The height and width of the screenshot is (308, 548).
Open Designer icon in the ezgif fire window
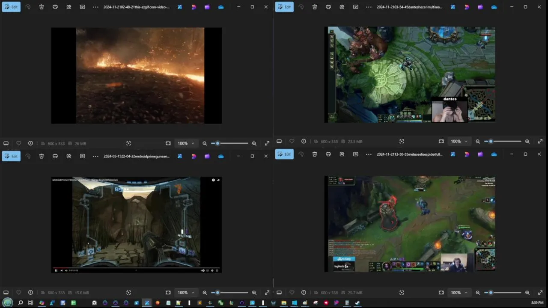194,7
